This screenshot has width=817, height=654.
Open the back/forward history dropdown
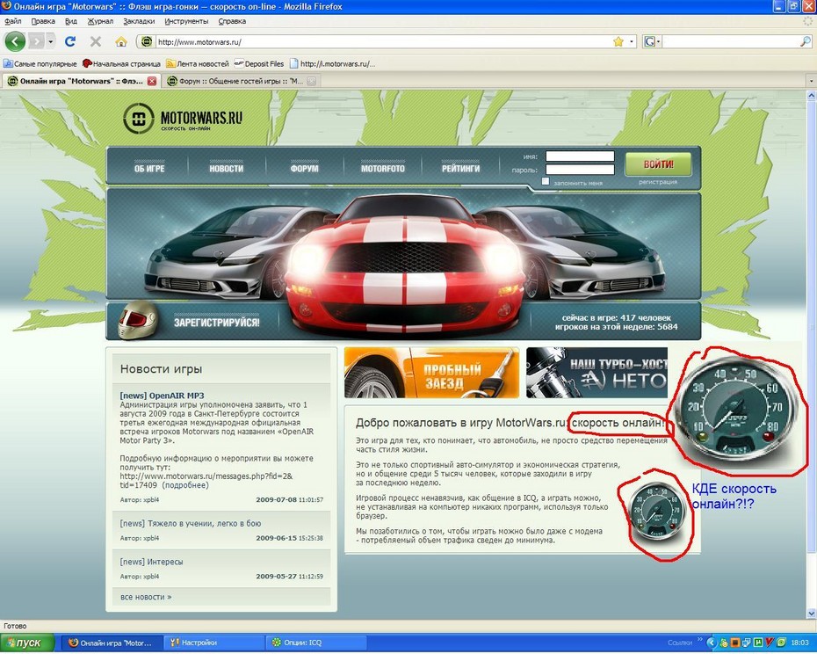(51, 41)
